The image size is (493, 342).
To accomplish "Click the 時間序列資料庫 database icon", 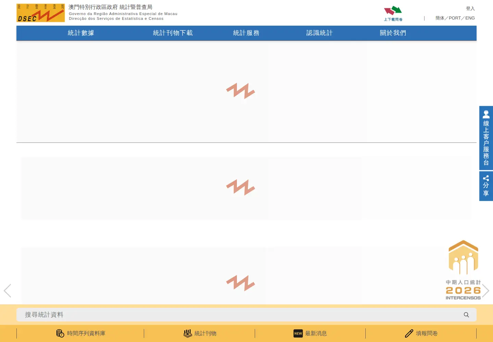I will pos(60,333).
